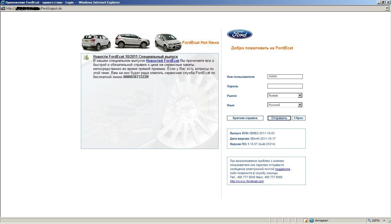Image resolution: width=391 pixels, height=224 pixels.
Task: Click the Версия ПО build line
Action: (253, 144)
